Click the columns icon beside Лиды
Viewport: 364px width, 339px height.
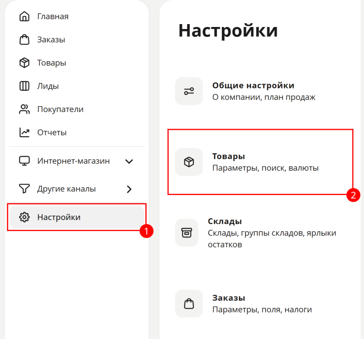25,86
